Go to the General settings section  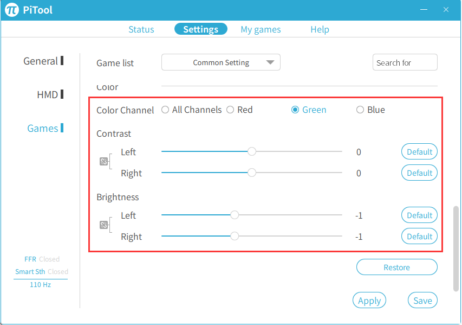click(41, 61)
